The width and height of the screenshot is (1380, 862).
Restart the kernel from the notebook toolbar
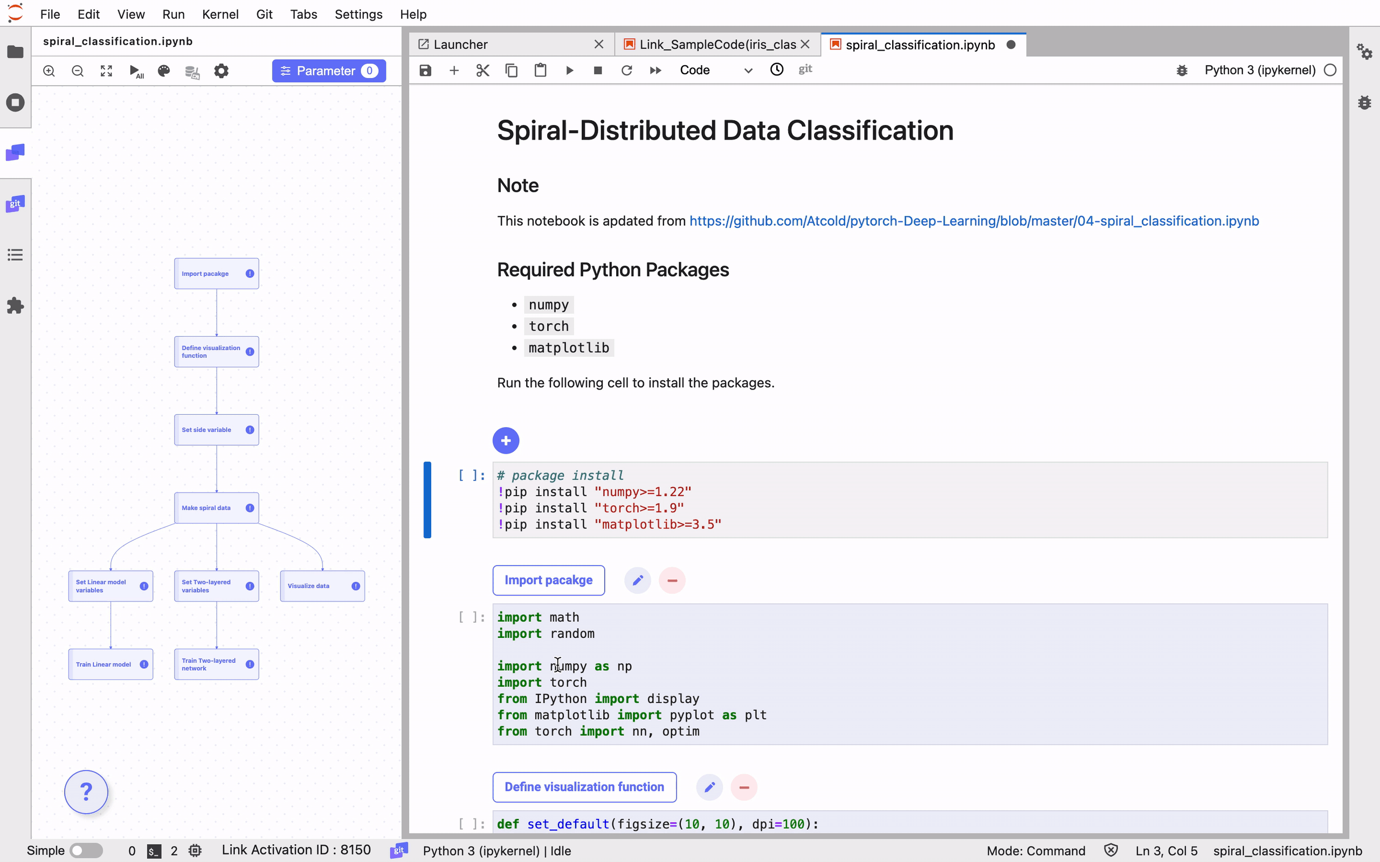(x=626, y=70)
